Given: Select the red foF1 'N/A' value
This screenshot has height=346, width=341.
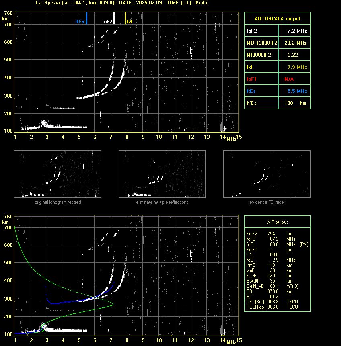Looking at the screenshot, I should click(289, 79).
